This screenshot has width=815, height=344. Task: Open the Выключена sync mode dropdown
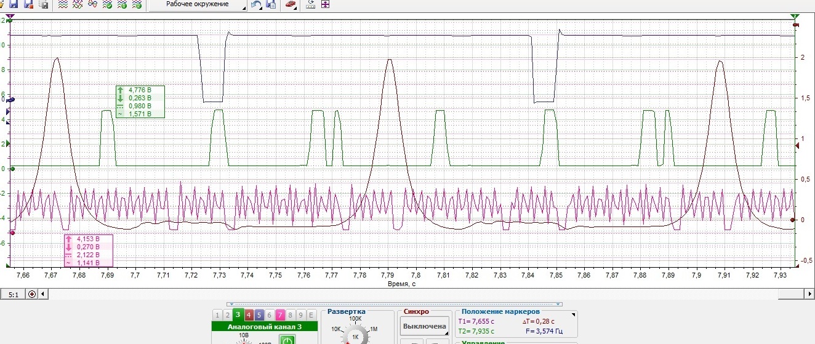424,326
